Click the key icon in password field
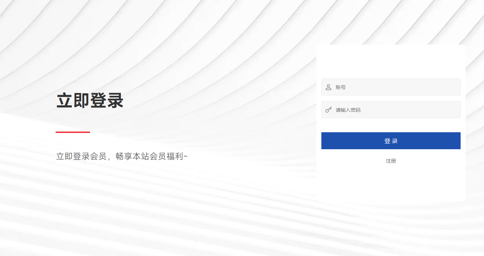The height and width of the screenshot is (256, 484). tap(328, 110)
